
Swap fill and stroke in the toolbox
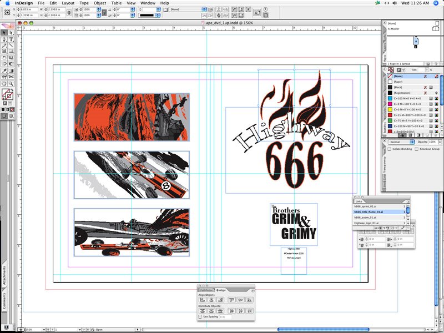(12, 90)
